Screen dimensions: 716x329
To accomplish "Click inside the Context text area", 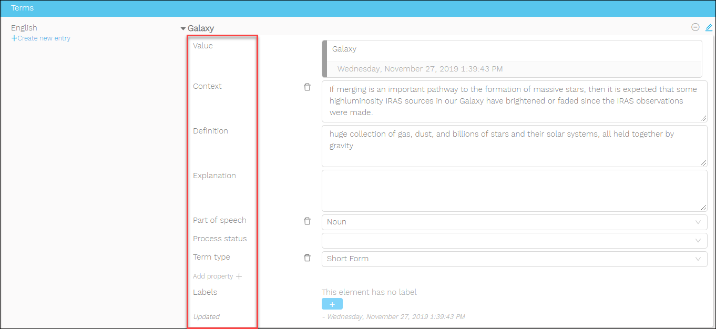I will (514, 101).
